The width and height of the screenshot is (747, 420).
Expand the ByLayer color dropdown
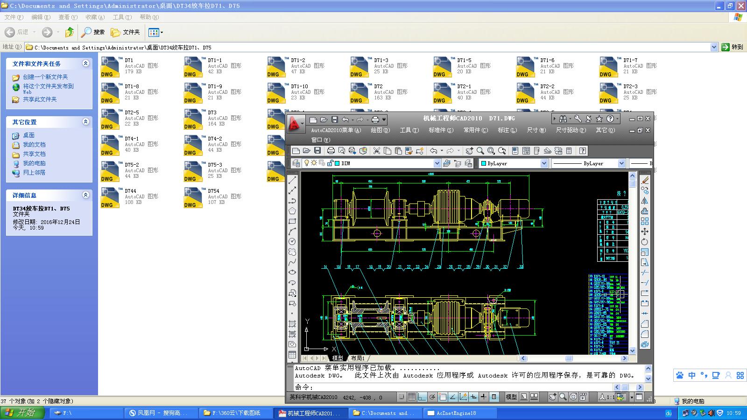pyautogui.click(x=544, y=163)
